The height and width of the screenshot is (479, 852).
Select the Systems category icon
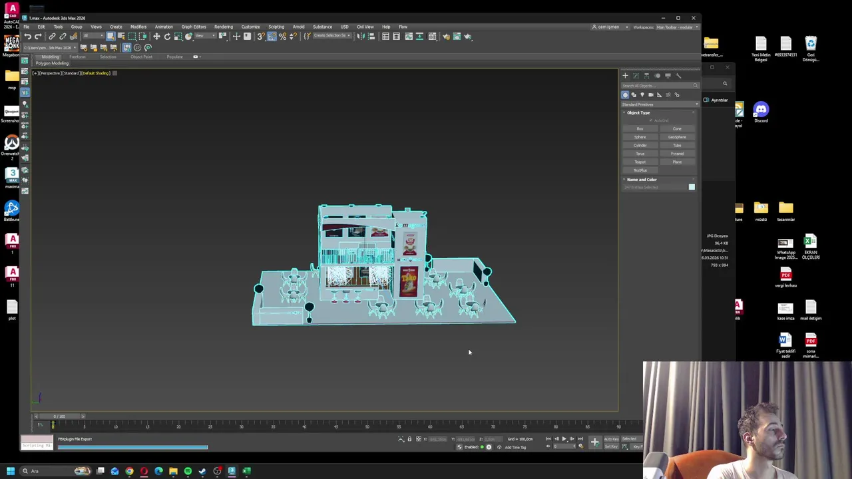coord(677,94)
